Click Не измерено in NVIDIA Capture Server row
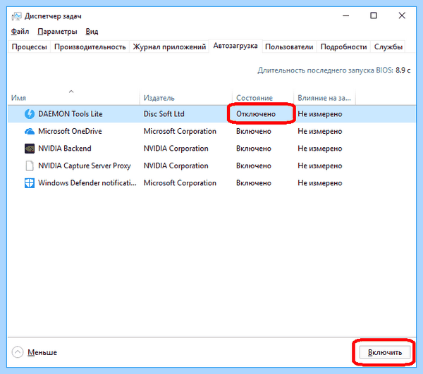 click(319, 166)
